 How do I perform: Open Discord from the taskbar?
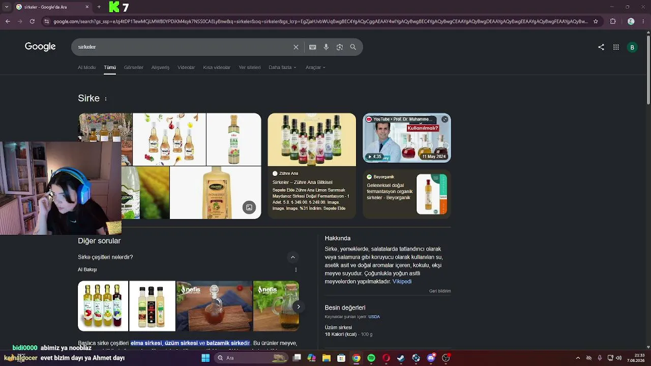coord(431,358)
